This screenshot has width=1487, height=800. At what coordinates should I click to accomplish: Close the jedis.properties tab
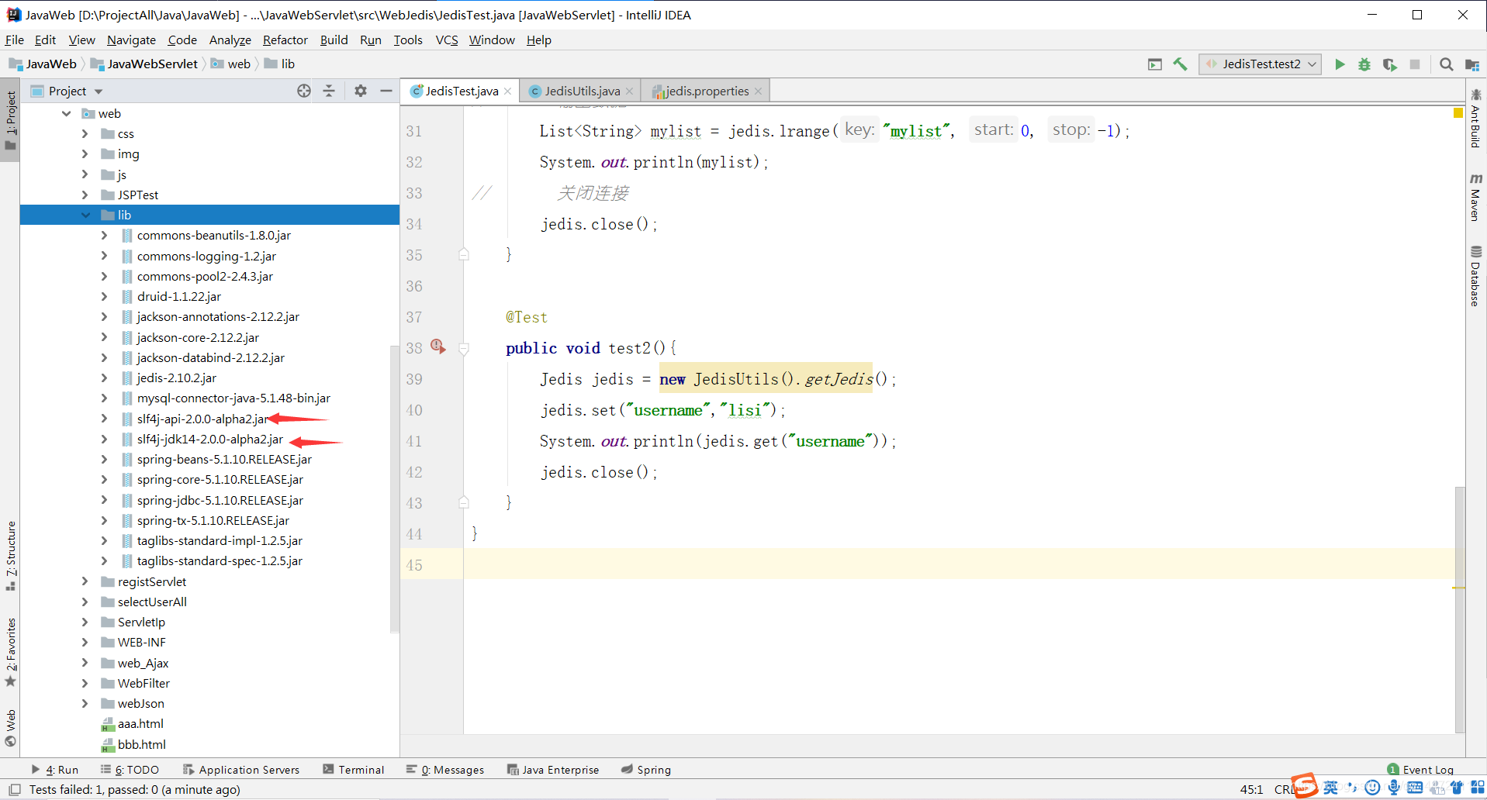point(758,91)
